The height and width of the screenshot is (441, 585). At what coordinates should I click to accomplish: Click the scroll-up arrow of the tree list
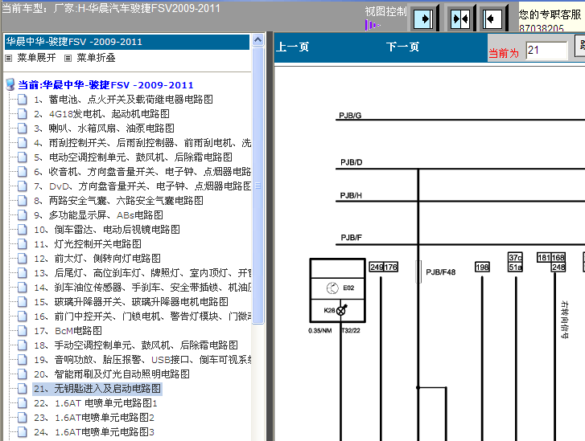pos(257,39)
